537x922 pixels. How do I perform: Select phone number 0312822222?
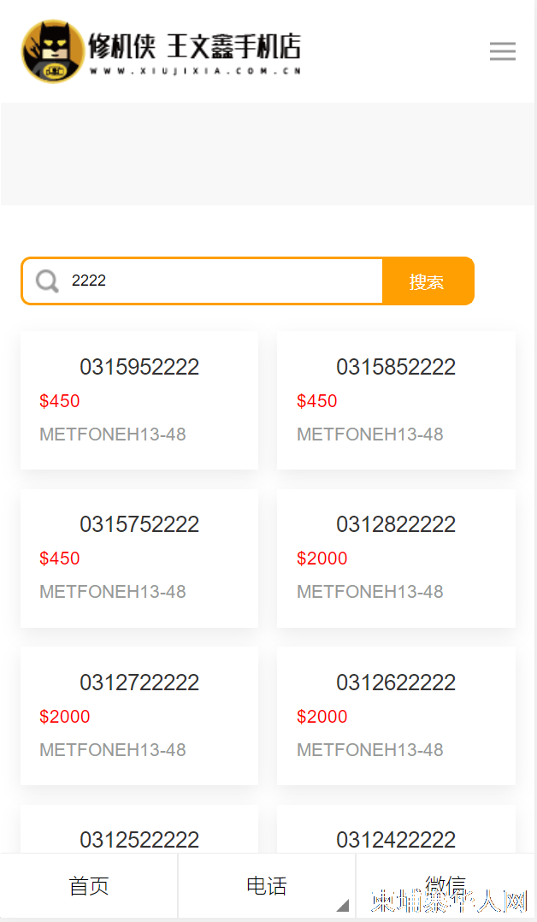[x=396, y=524]
